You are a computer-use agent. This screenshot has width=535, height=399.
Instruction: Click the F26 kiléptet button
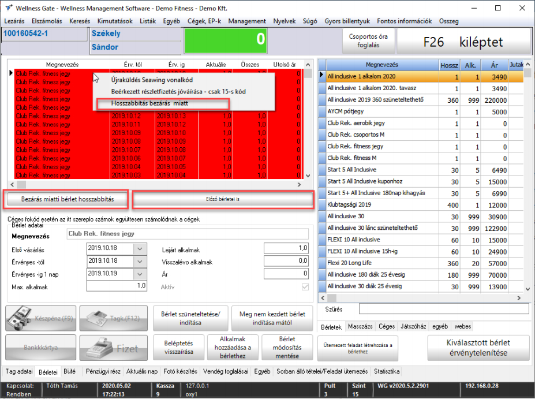pos(463,42)
